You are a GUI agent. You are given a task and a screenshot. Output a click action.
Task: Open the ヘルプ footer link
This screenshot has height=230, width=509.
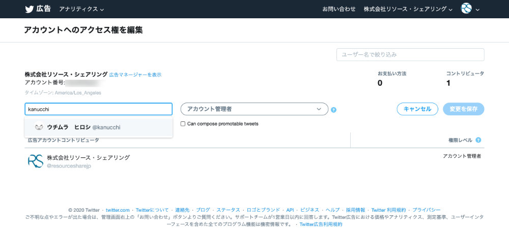point(333,210)
